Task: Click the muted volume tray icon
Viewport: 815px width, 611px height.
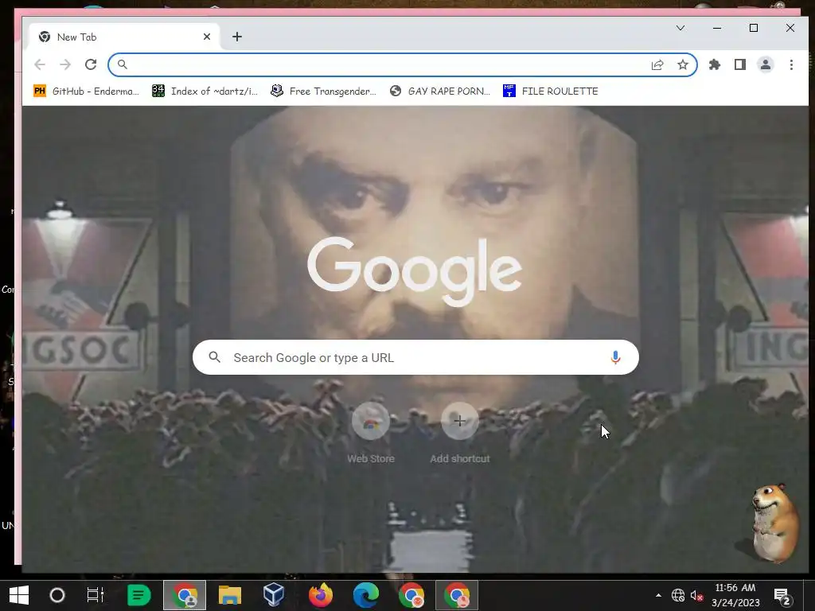Action: (x=696, y=595)
